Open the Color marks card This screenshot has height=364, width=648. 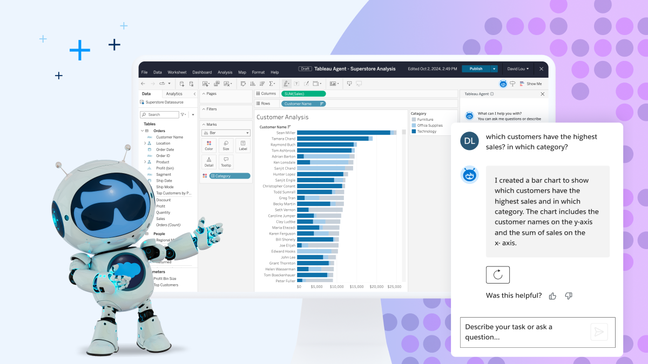tap(209, 146)
